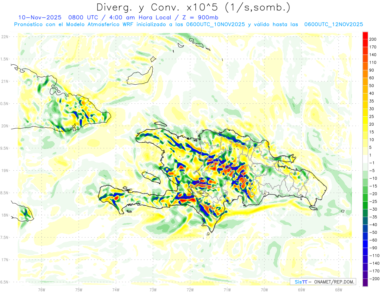Click the '0.5N' latitude axis label

tap(5, 104)
